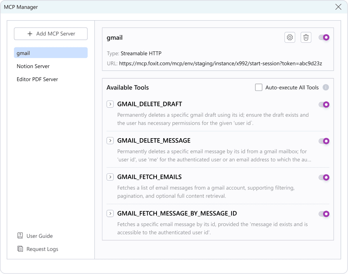Click description 'Permanently deletes a specific gmail draft'
Screen dimensions: 348x274
tap(213, 119)
